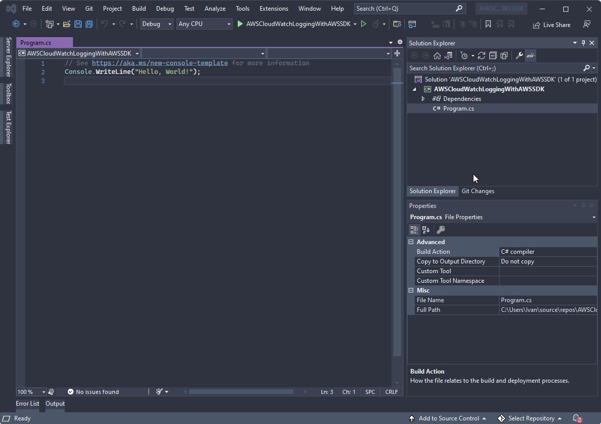
Task: Click the code cleanup broom icon in the editor status bar
Action: (x=159, y=391)
